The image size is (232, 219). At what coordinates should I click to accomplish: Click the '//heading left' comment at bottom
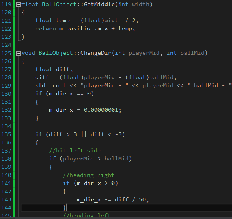coord(87,216)
